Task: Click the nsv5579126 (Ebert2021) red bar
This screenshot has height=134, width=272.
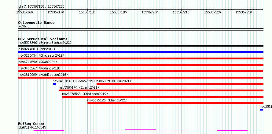Action: coord(175,103)
